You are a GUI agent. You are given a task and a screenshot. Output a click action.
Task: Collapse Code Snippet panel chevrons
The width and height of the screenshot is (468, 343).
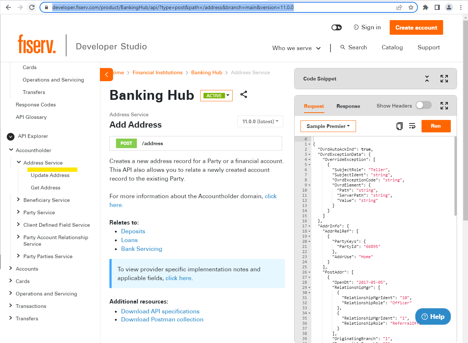point(427,79)
